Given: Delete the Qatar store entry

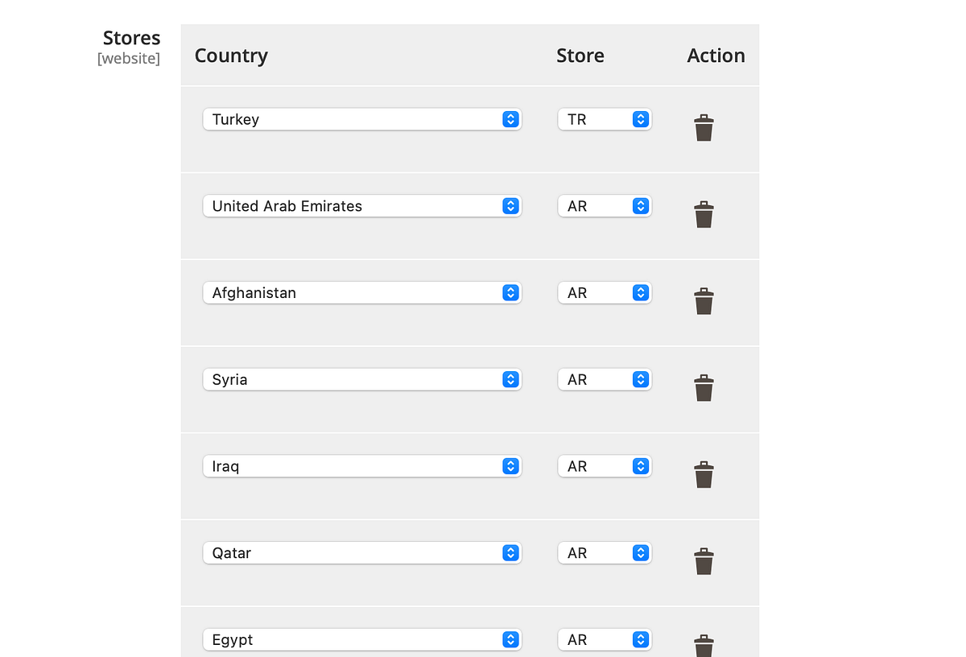Looking at the screenshot, I should [x=704, y=561].
